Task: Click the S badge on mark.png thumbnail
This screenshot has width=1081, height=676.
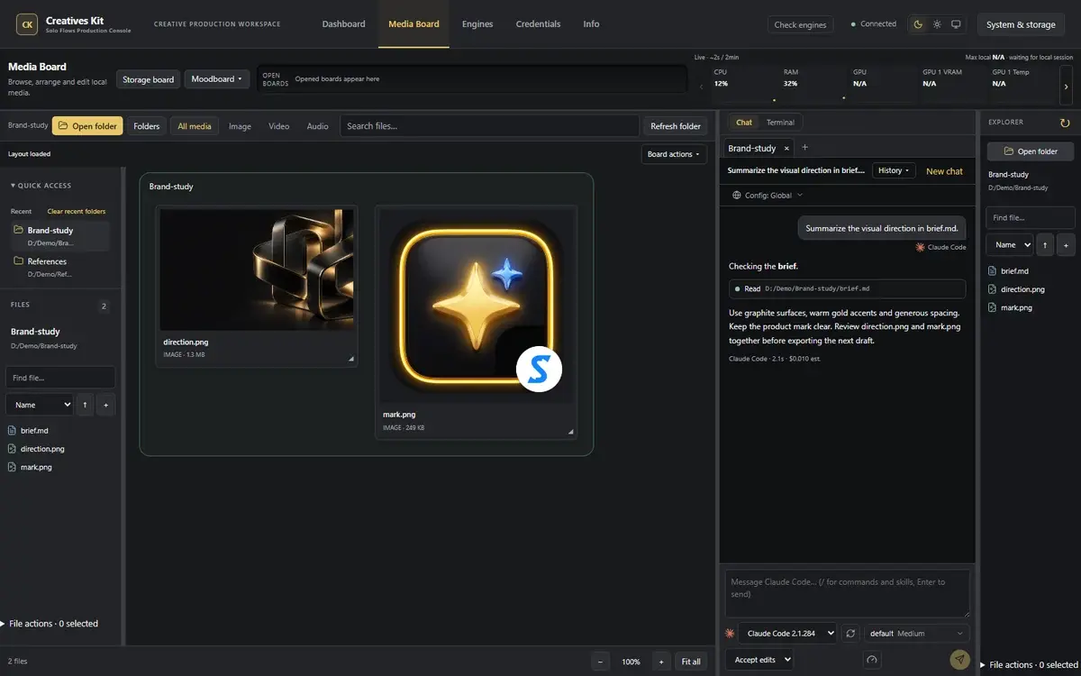Action: click(539, 369)
